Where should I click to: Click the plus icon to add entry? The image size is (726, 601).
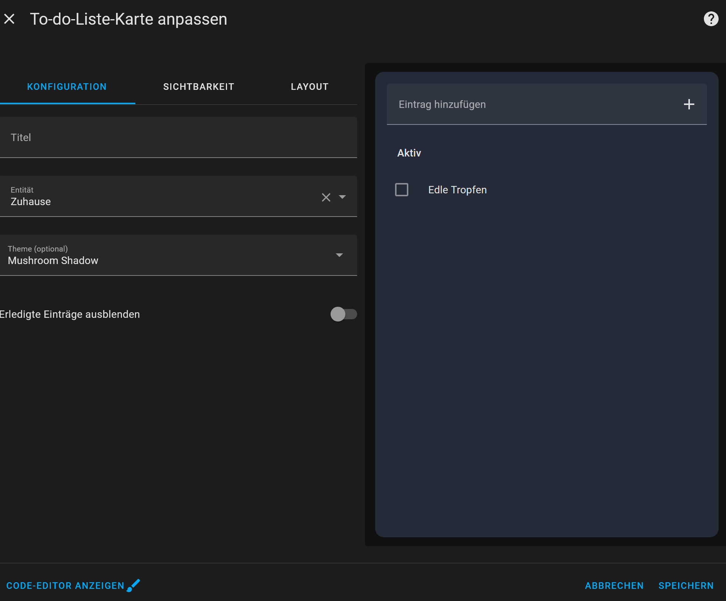689,104
